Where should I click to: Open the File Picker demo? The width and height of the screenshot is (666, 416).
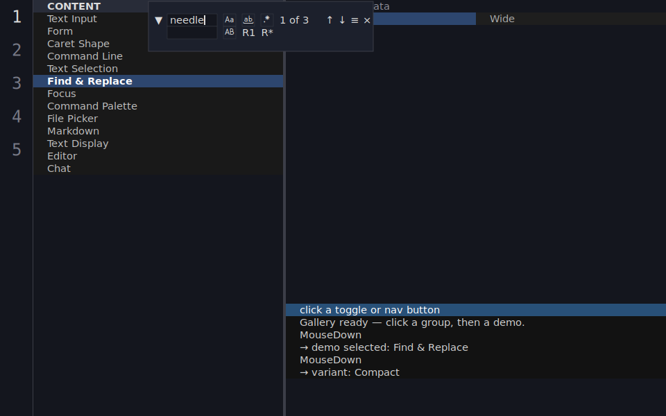coord(158,119)
